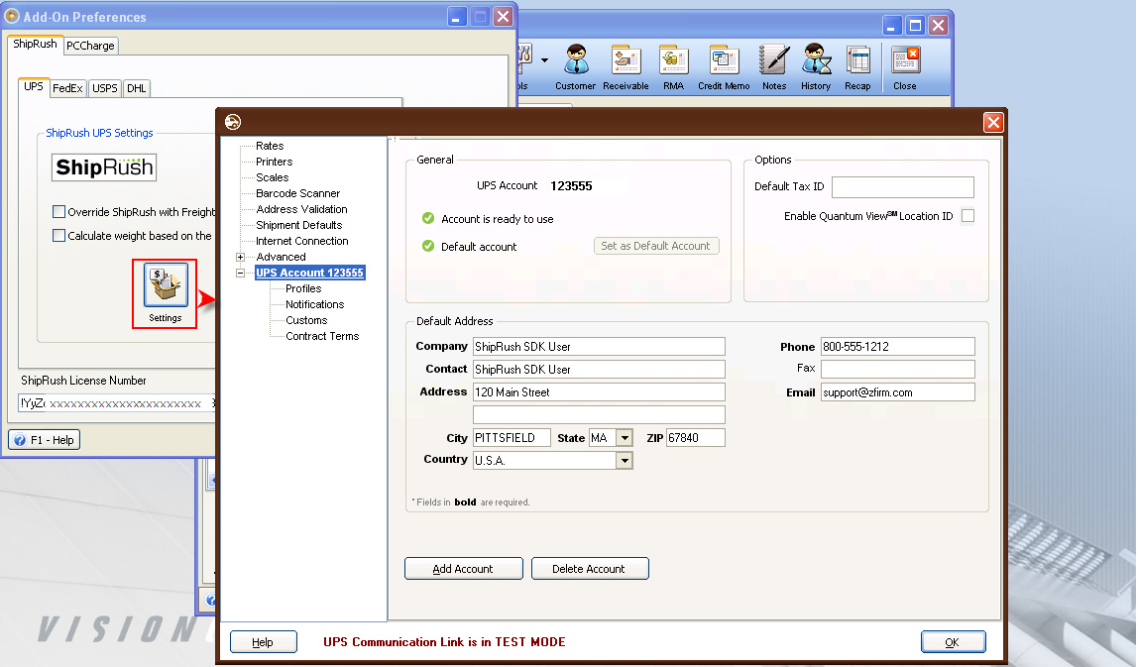Select Barcode Scanner in the tree
Viewport: 1138px width, 667px height.
(x=297, y=194)
